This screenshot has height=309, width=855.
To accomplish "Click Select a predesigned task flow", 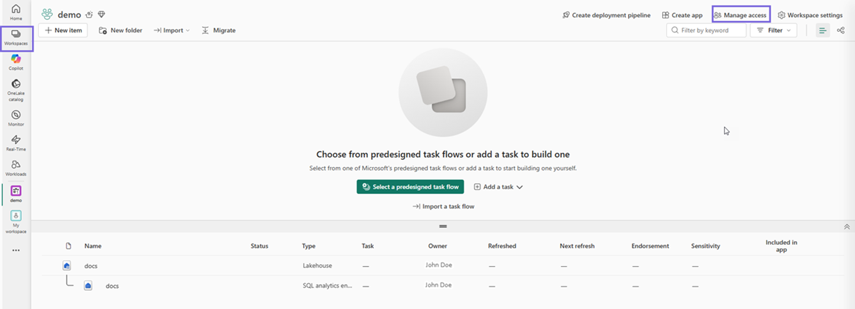I will pos(410,187).
